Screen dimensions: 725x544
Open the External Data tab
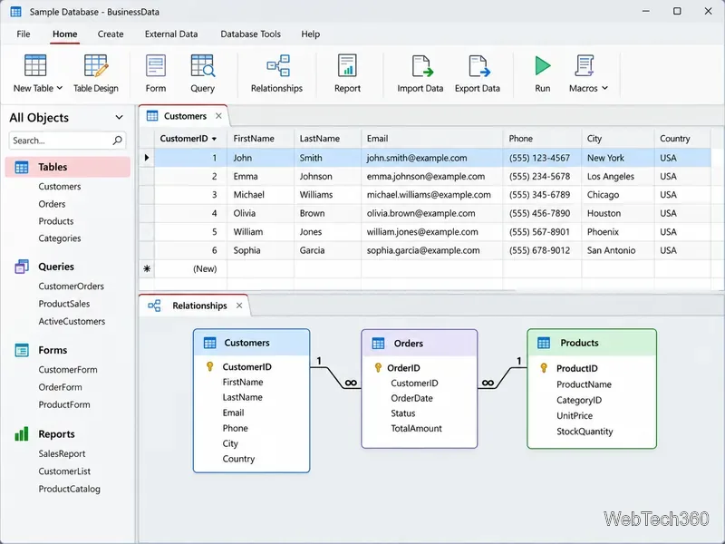pyautogui.click(x=171, y=34)
